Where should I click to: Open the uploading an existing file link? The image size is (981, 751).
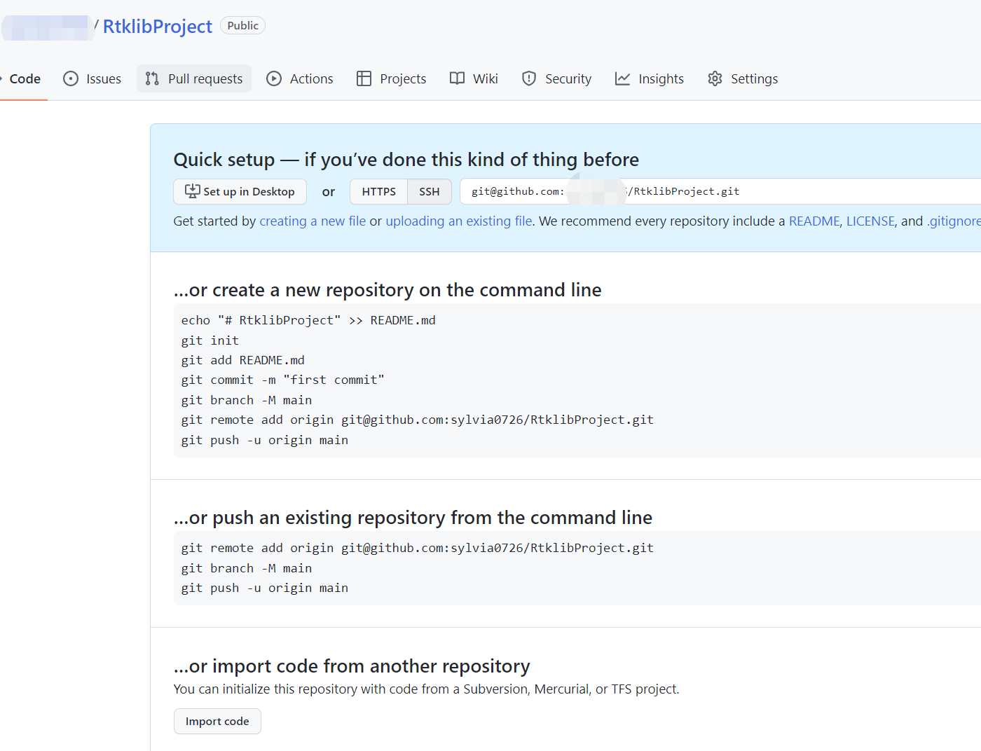point(459,221)
